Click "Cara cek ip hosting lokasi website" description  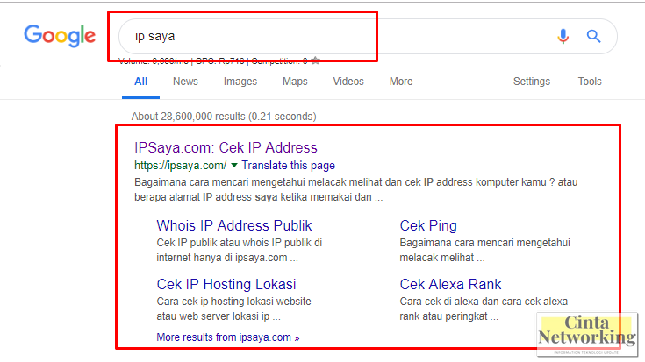(233, 309)
